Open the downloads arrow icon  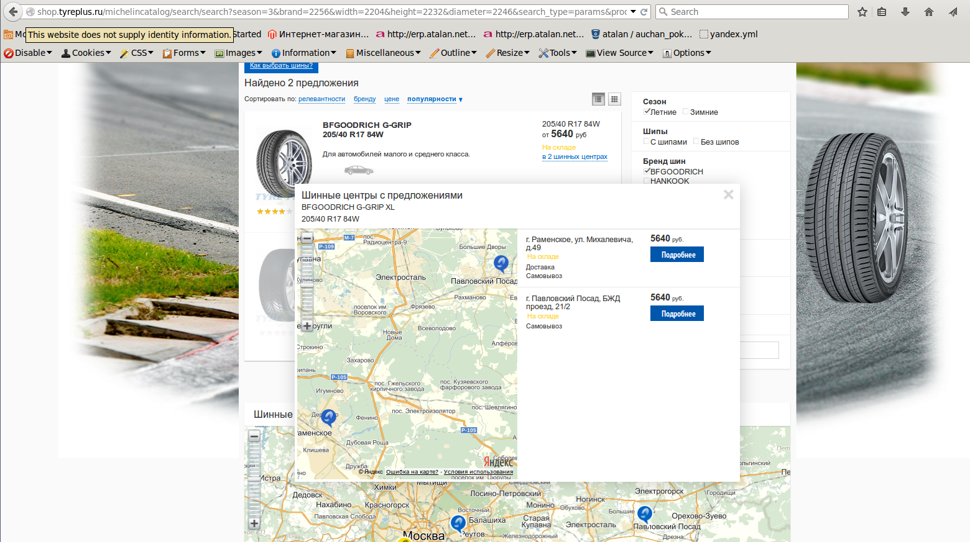coord(905,12)
